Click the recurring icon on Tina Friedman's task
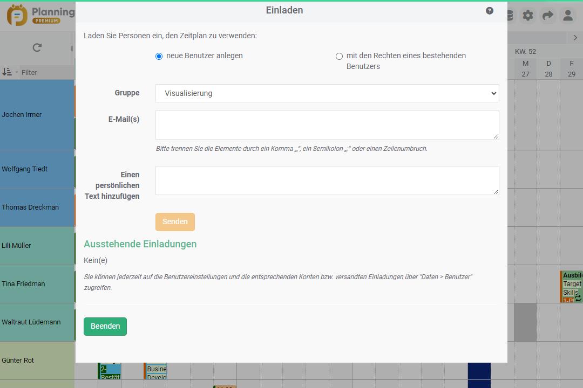583x388 pixels. click(x=578, y=297)
